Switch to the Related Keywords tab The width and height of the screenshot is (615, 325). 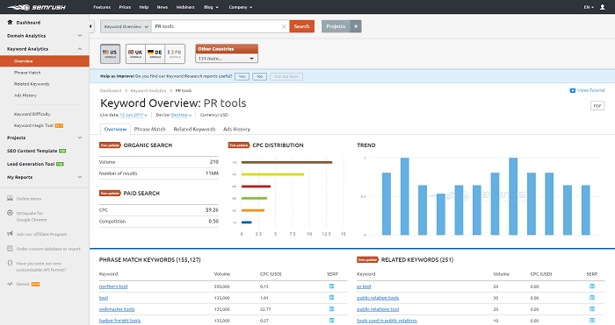tap(194, 129)
